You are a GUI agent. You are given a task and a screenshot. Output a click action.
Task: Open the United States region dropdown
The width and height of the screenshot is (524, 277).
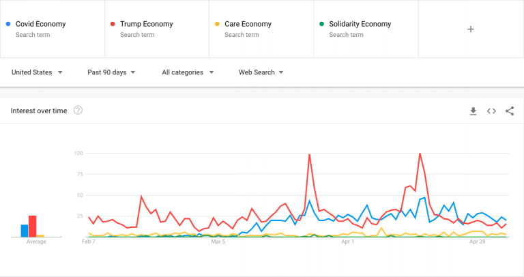pyautogui.click(x=38, y=72)
